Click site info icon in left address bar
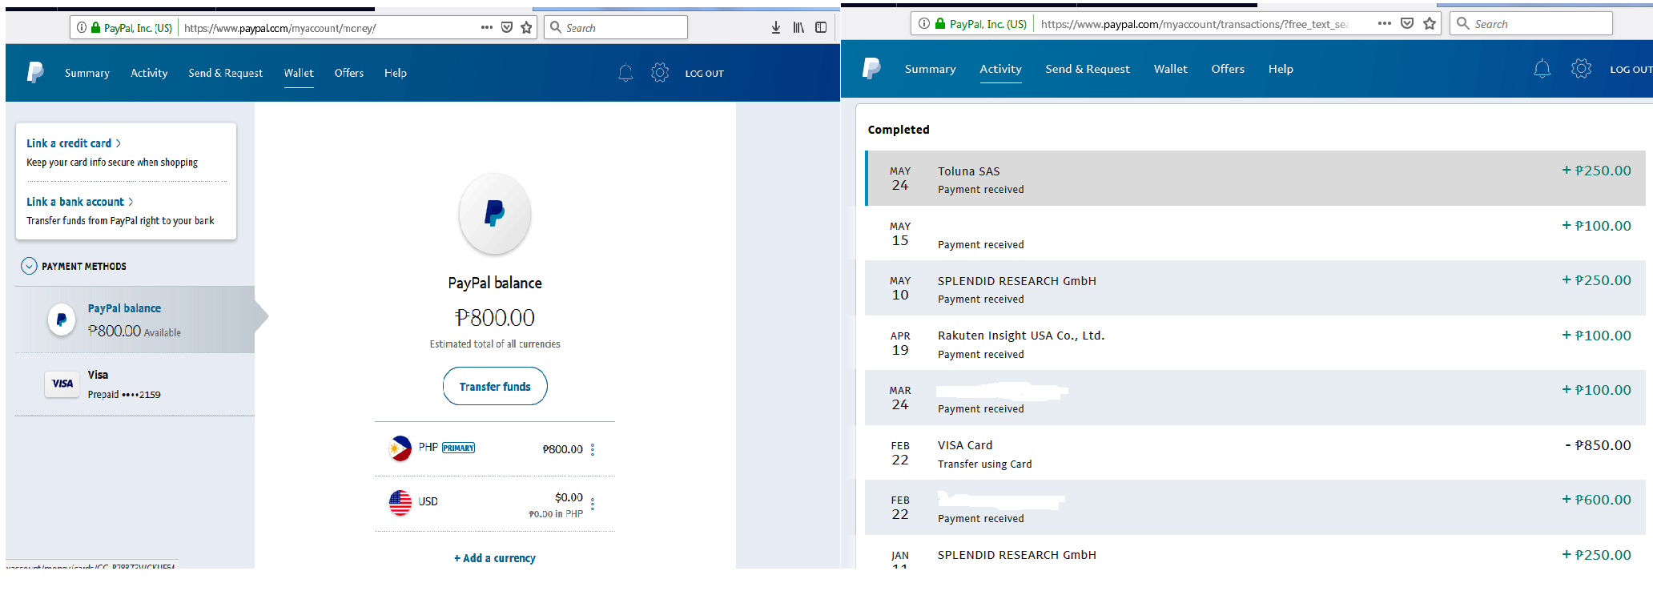 click(82, 27)
